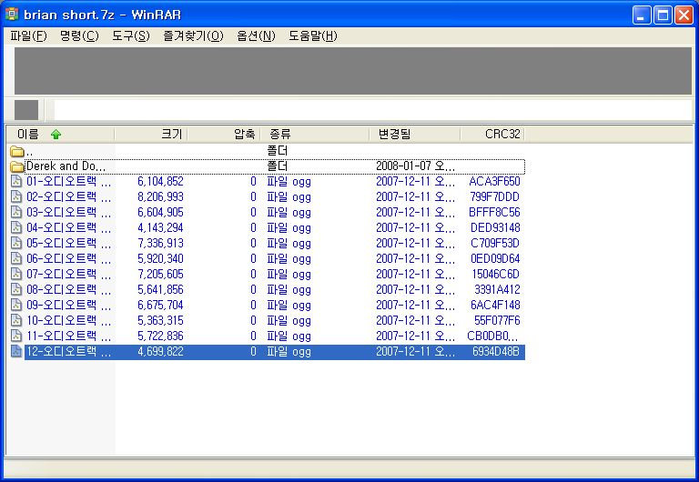The width and height of the screenshot is (699, 482).
Task: Click the green sort arrow in 이름 header
Action: click(x=56, y=134)
